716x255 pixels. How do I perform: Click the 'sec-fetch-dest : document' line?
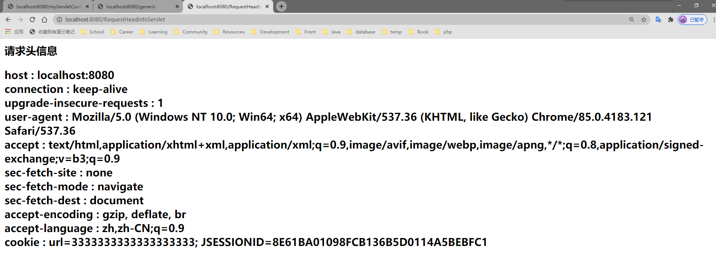tap(74, 200)
